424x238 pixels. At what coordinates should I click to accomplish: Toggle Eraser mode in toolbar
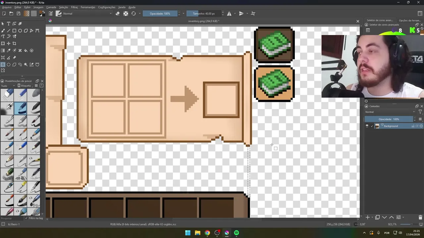(118, 14)
